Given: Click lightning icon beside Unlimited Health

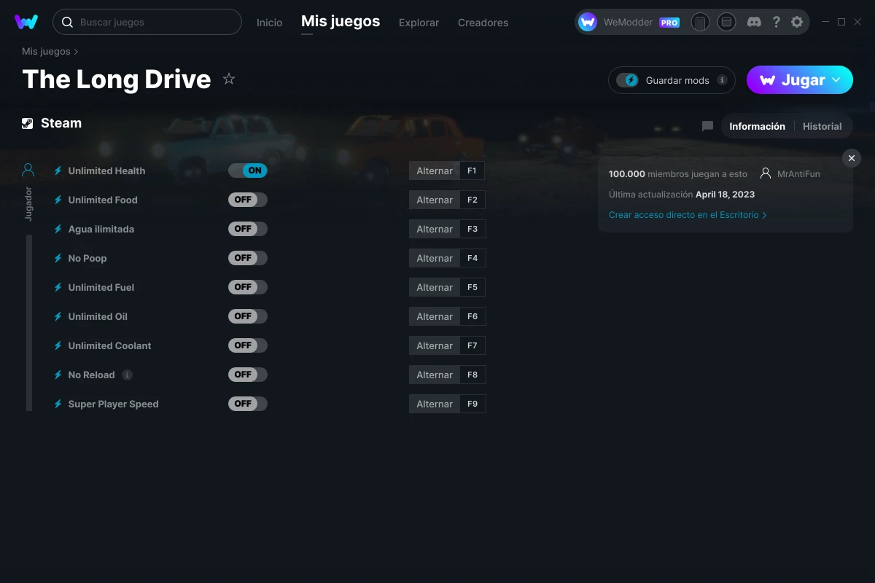Looking at the screenshot, I should pos(58,171).
